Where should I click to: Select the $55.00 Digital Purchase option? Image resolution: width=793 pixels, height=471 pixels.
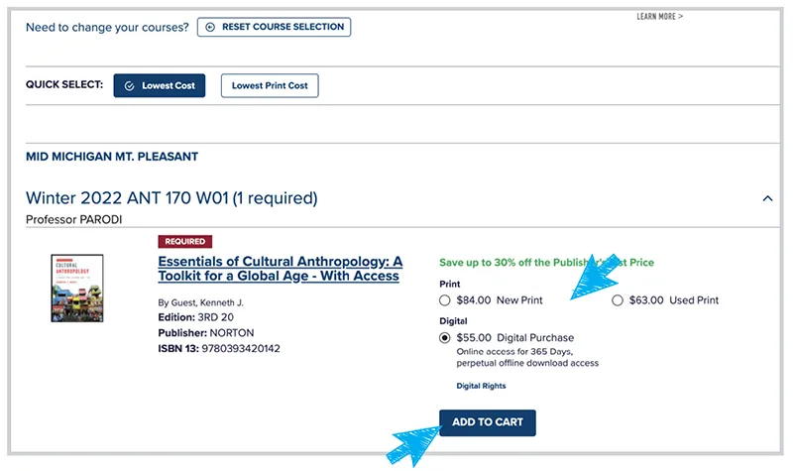click(445, 337)
